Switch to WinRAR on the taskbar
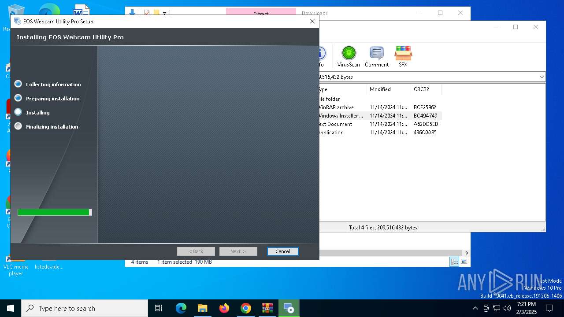564x317 pixels. [267, 308]
